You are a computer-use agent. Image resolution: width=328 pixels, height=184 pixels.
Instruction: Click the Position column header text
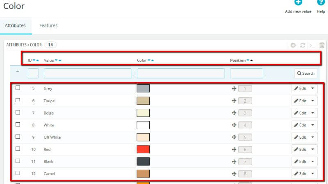pyautogui.click(x=238, y=60)
